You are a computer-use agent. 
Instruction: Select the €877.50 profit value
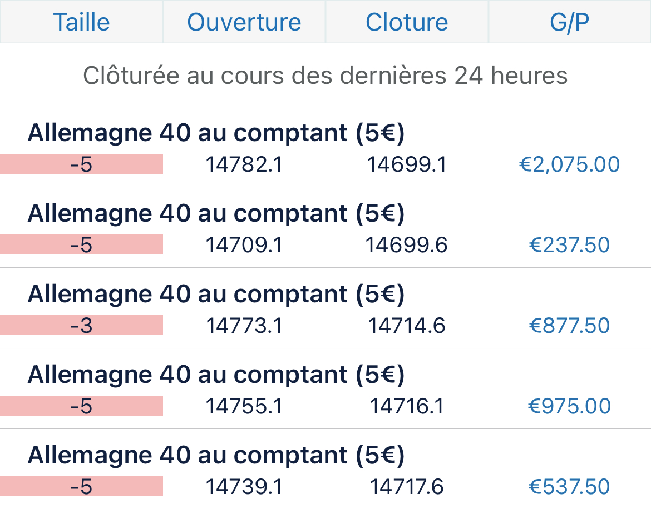pyautogui.click(x=569, y=326)
